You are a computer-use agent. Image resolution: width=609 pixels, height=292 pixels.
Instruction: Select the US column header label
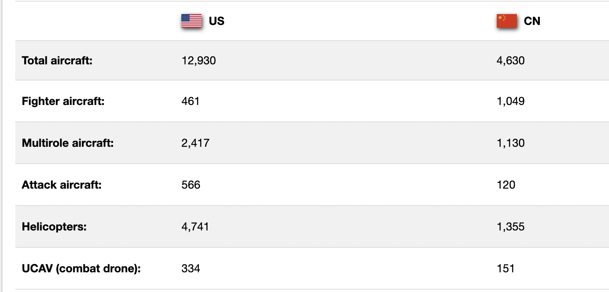tap(217, 21)
